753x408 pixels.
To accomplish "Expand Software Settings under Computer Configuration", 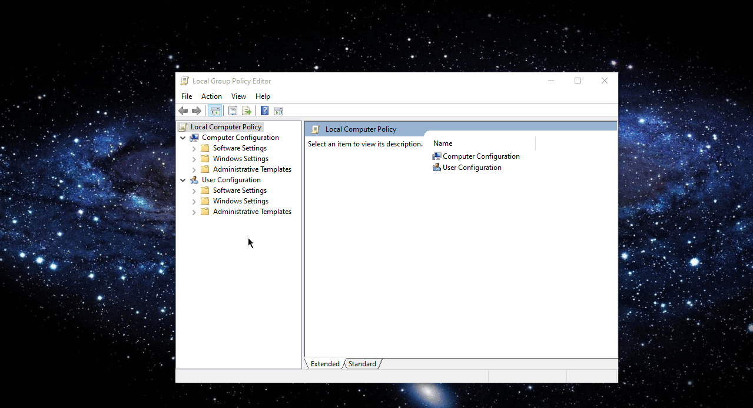I will [x=194, y=148].
